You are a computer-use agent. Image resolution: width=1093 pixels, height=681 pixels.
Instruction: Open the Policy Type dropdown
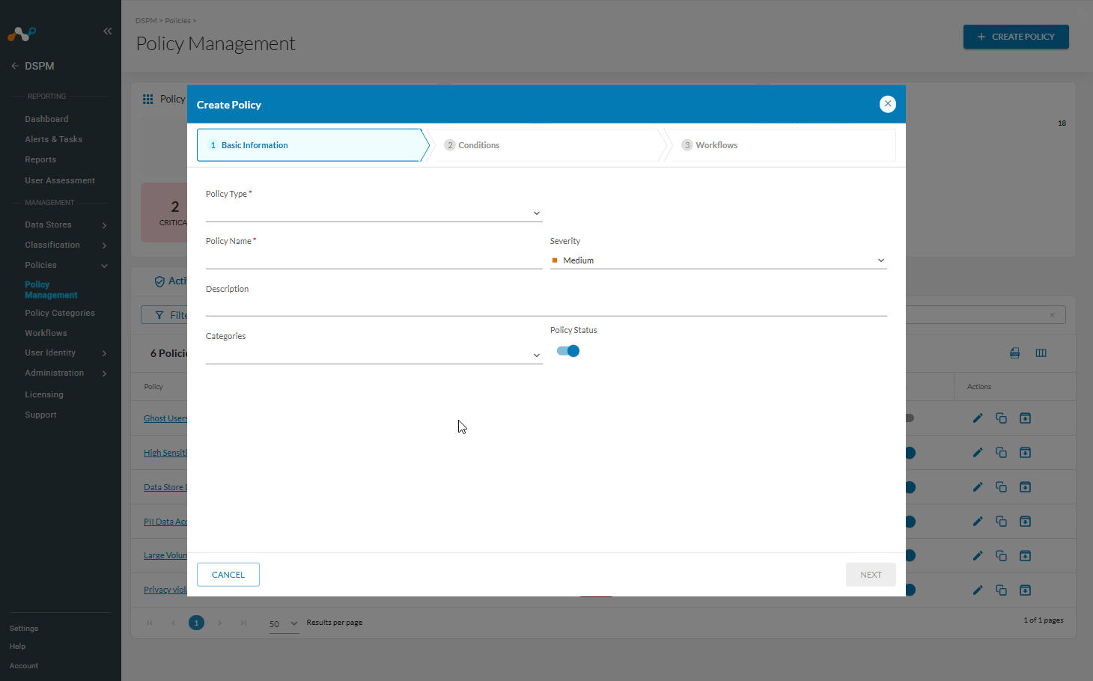tap(374, 213)
